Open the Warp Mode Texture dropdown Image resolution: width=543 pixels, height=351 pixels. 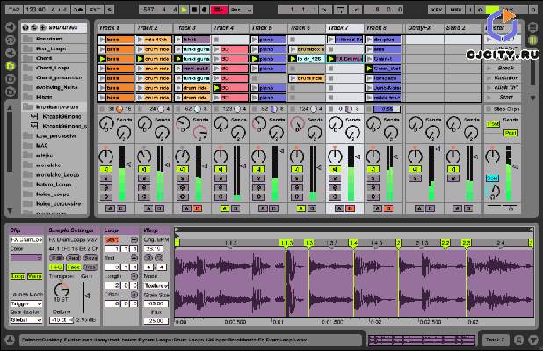click(x=156, y=285)
